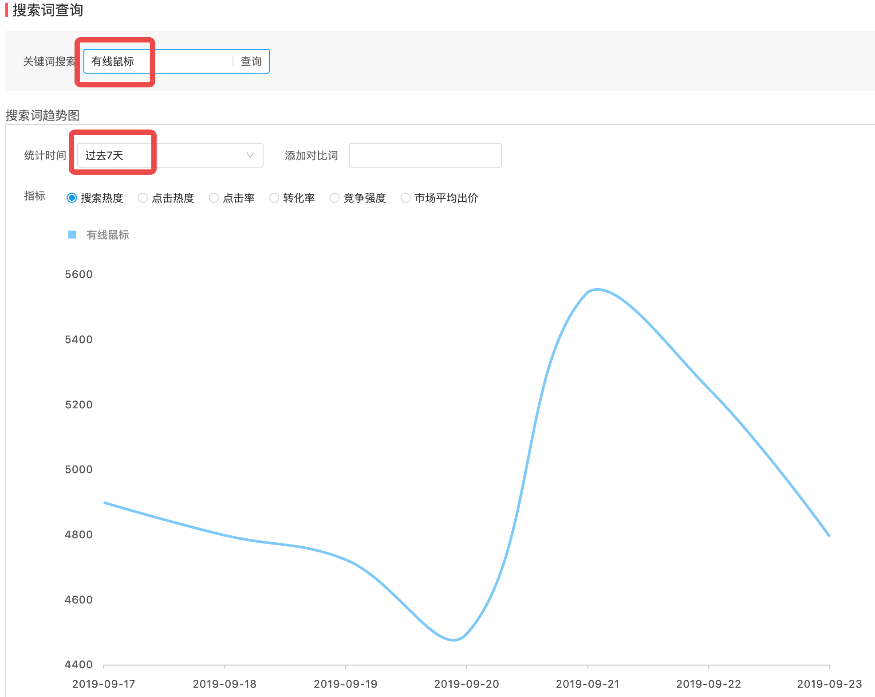Select the 转化率 radio button
Image resolution: width=875 pixels, height=697 pixels.
[274, 198]
